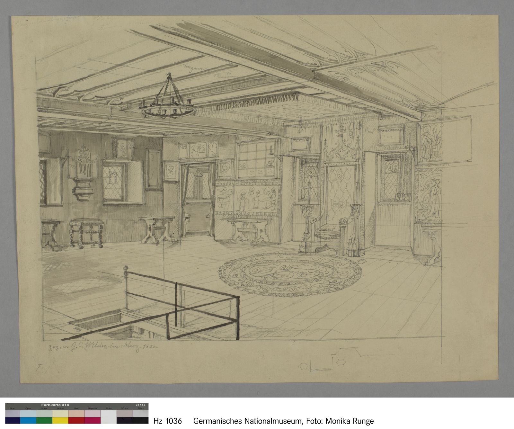514x429 pixels.
Task: Click the dark blue color swatch
Action: [13, 421]
